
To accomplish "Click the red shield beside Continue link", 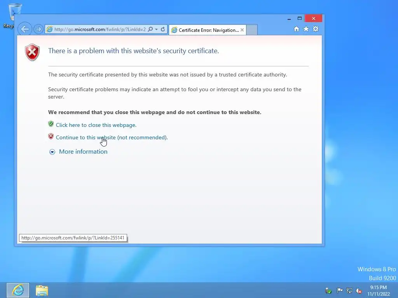I will tap(51, 136).
